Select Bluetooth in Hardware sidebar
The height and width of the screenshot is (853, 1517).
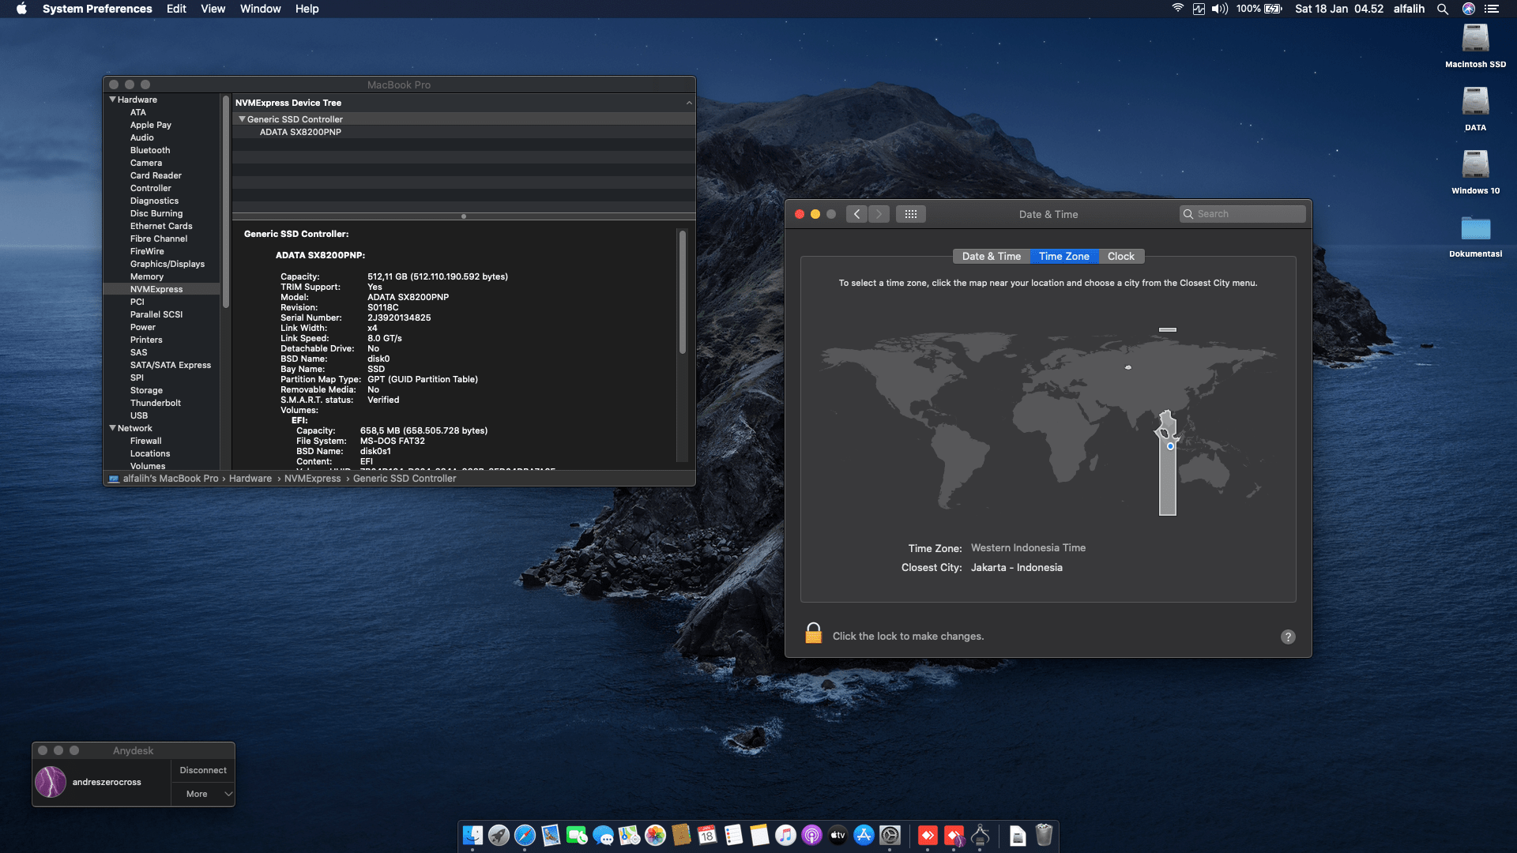[x=150, y=150]
